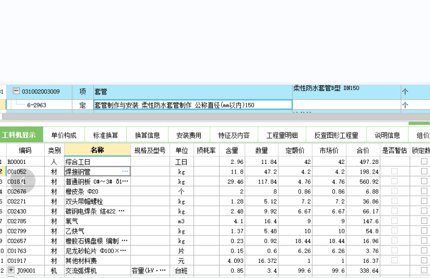This screenshot has width=430, height=278.
Task: Click the circular back arrow overlay
Action: pos(23,181)
